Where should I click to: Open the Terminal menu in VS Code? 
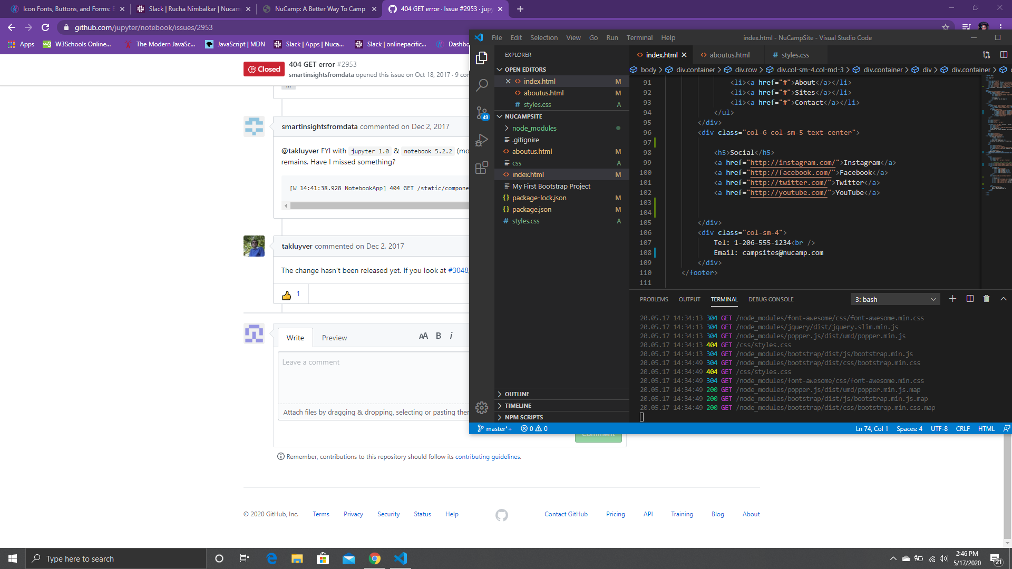639,37
